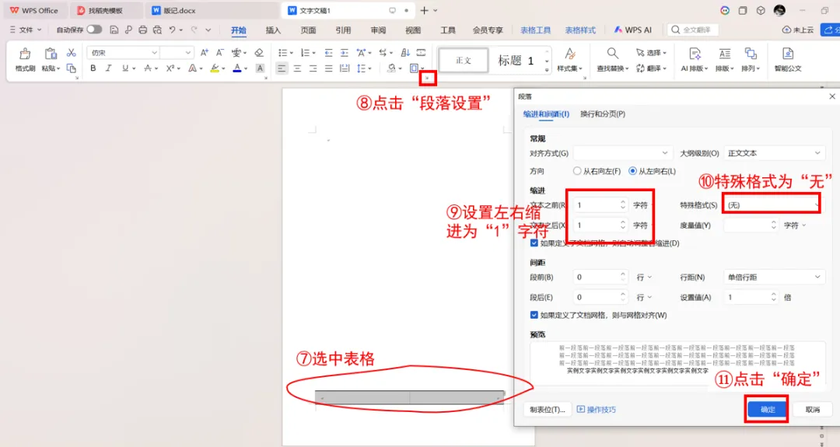Screen dimensions: 840x447
Task: Align text left
Action: click(x=282, y=68)
